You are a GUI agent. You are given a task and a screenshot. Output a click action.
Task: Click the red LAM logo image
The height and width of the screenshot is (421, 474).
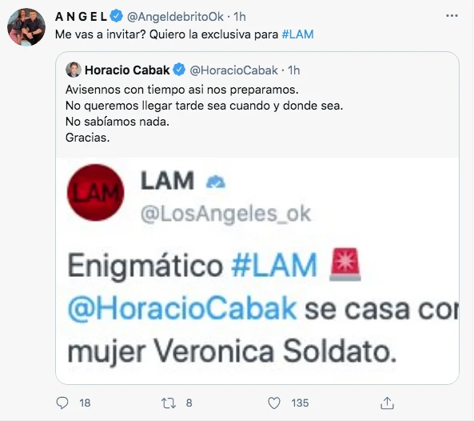coord(96,193)
